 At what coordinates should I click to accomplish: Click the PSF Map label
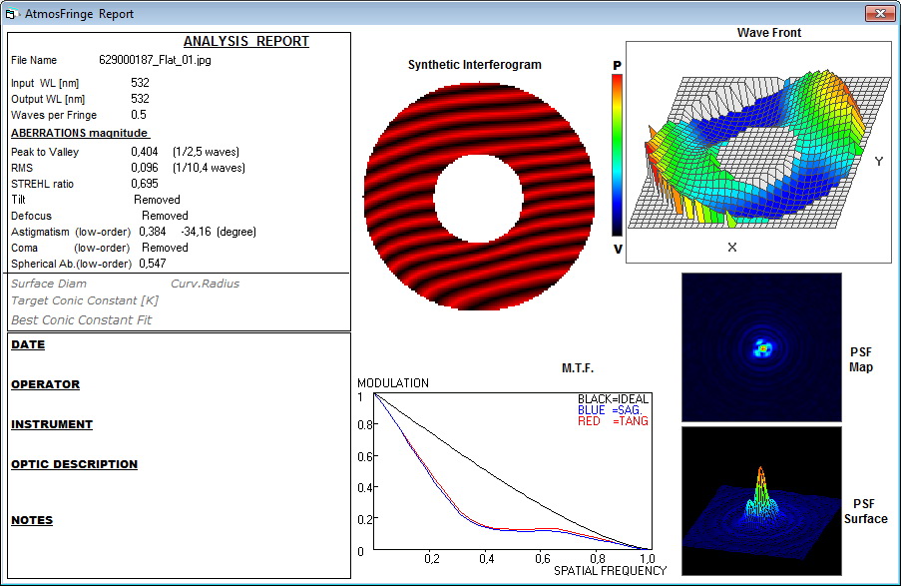click(861, 359)
